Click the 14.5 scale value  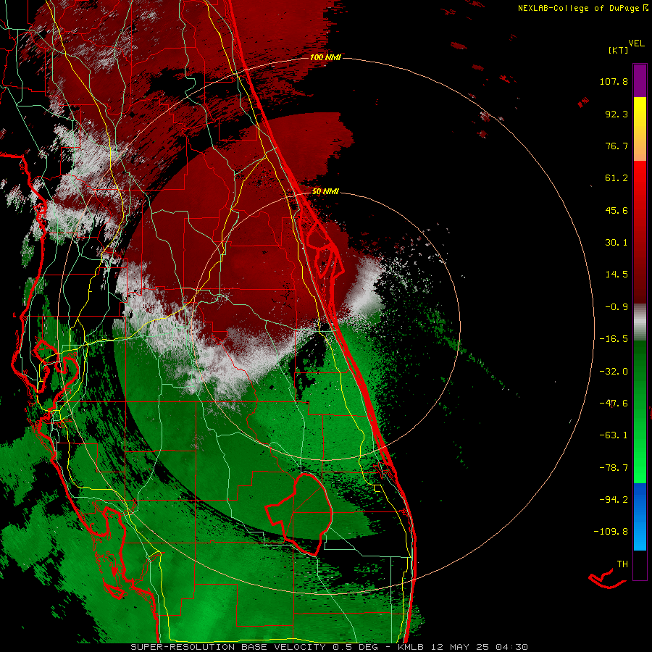(x=617, y=275)
